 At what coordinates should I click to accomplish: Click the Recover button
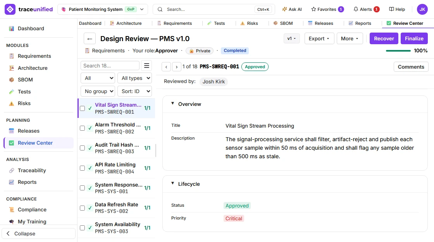point(384,38)
